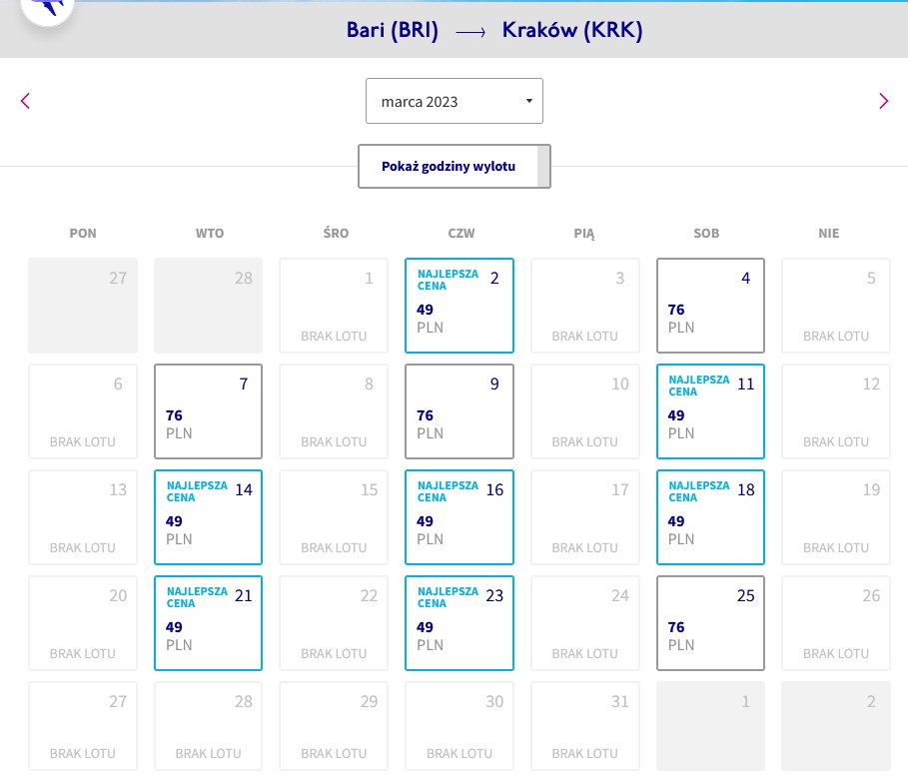Click the Bari (BRI) origin heading
Image resolution: width=908 pixels, height=778 pixels.
tap(392, 30)
